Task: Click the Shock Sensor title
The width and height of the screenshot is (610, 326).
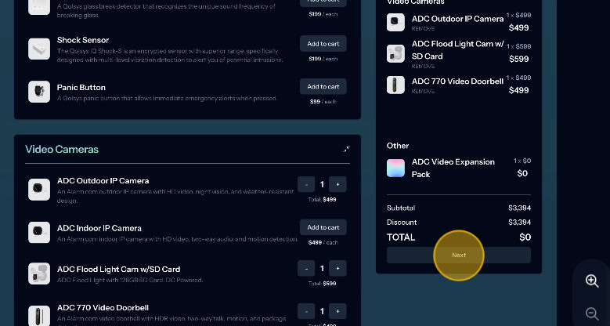Action: [x=83, y=40]
